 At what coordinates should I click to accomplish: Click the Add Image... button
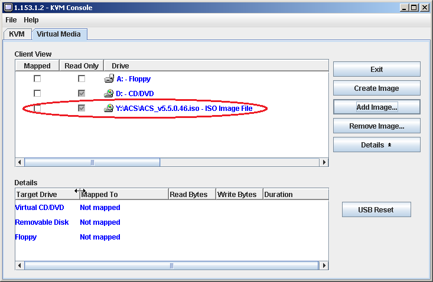[x=377, y=107]
